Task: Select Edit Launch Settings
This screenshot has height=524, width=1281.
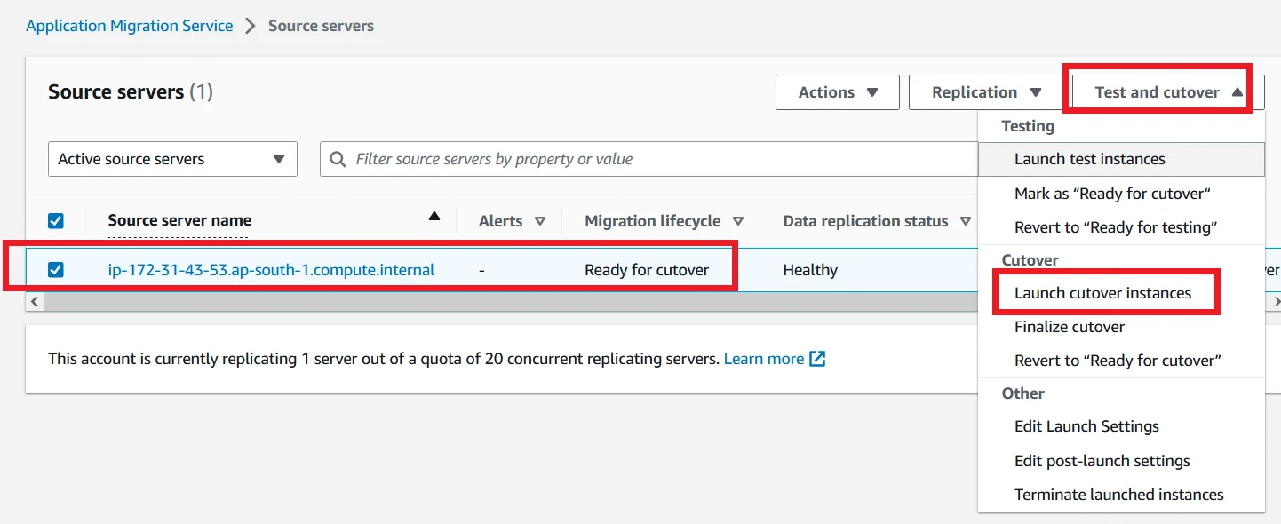Action: [1121, 426]
